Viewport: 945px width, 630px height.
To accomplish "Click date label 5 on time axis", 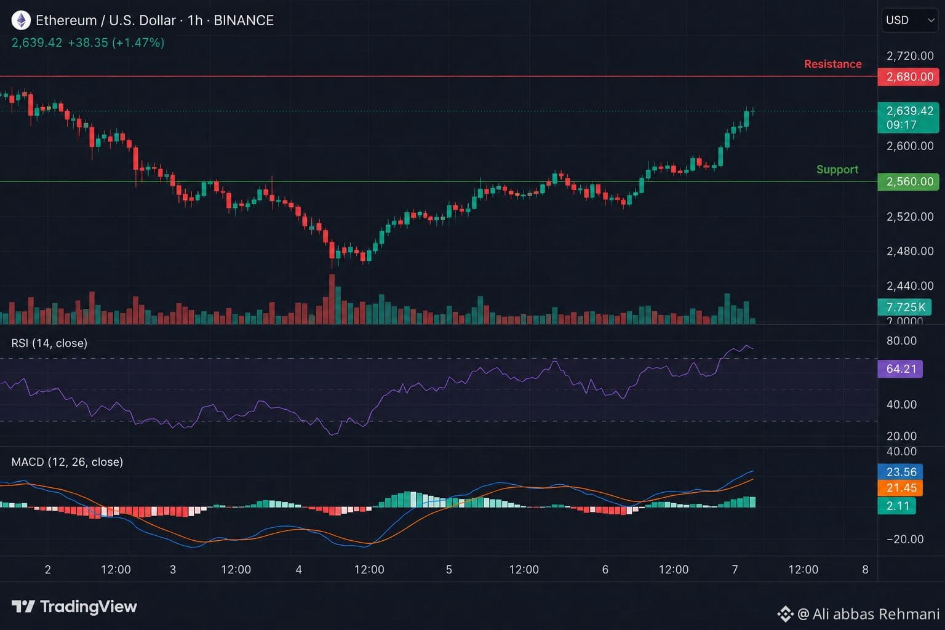I will pos(449,570).
